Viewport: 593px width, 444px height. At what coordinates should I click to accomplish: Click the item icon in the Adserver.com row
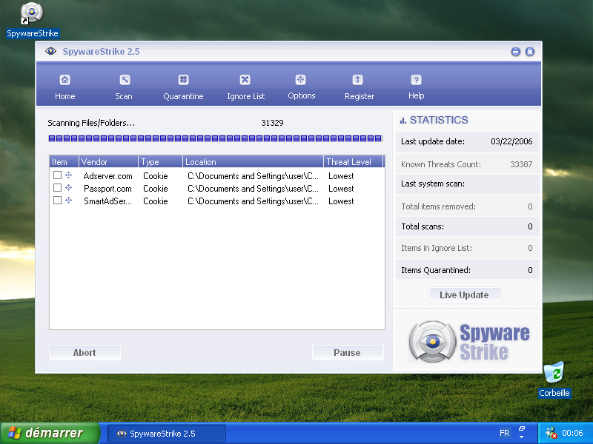[68, 175]
